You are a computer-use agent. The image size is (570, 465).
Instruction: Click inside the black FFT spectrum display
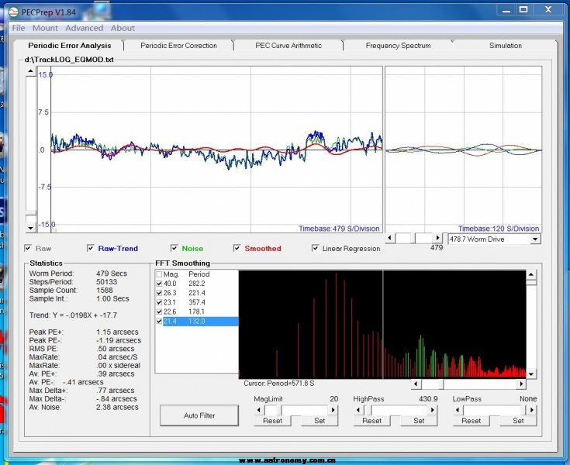click(x=382, y=324)
